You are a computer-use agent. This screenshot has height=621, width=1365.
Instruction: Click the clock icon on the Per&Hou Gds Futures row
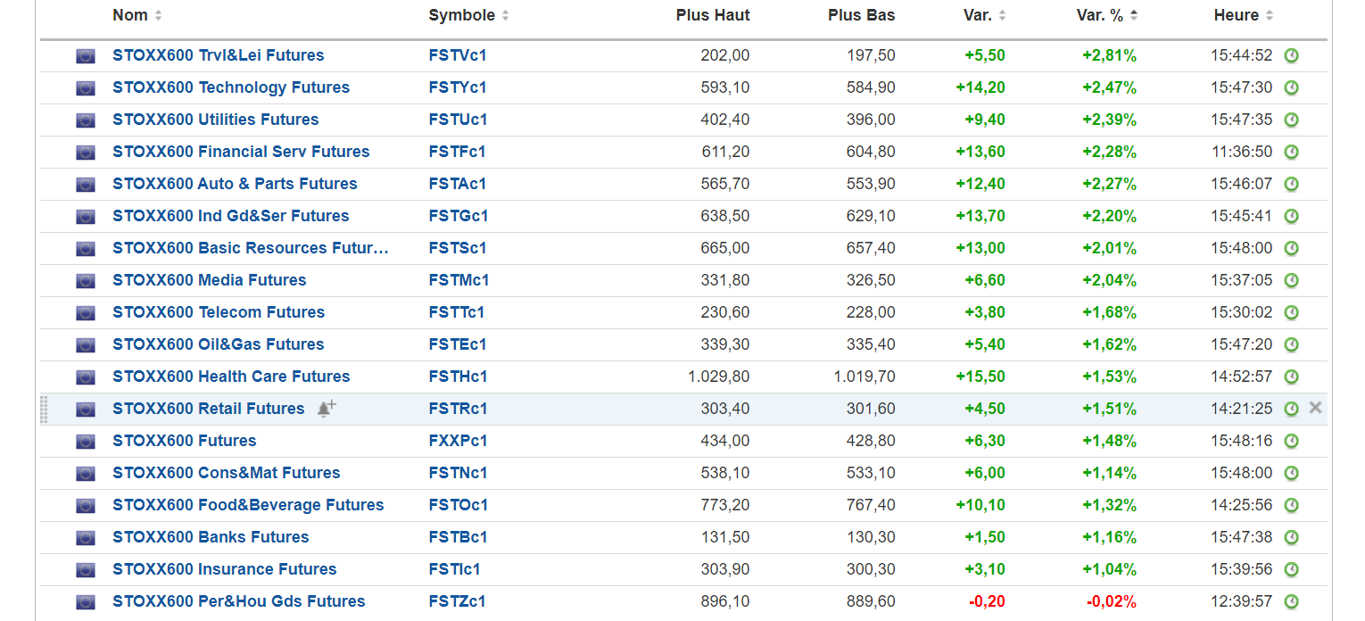point(1291,601)
